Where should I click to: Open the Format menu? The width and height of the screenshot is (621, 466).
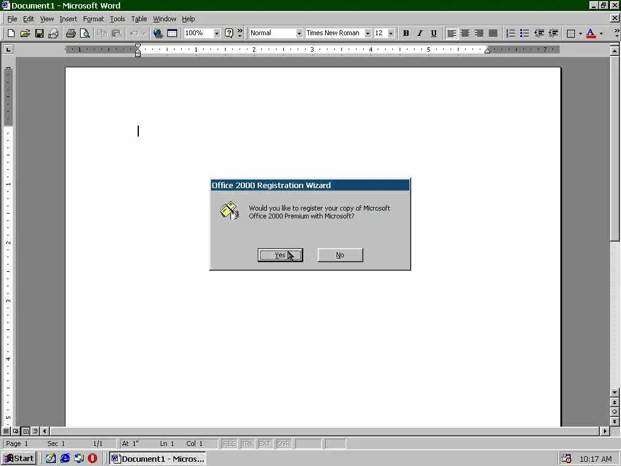click(93, 19)
